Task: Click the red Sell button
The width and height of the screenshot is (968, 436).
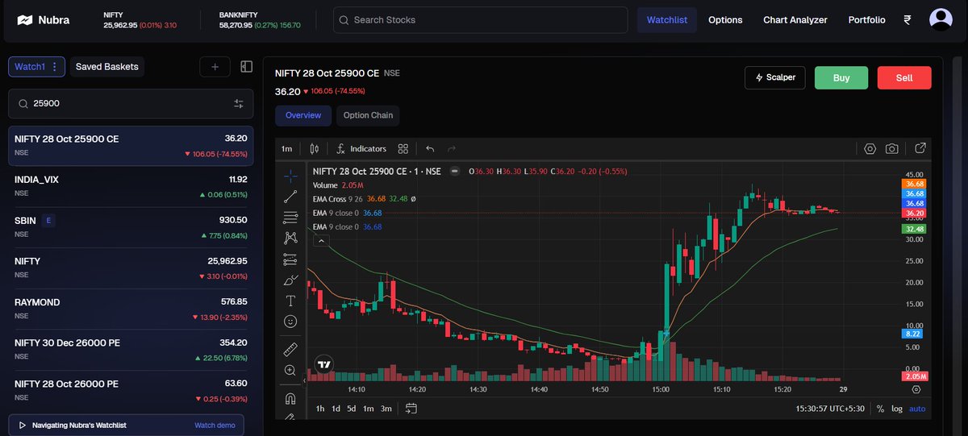Action: point(904,77)
